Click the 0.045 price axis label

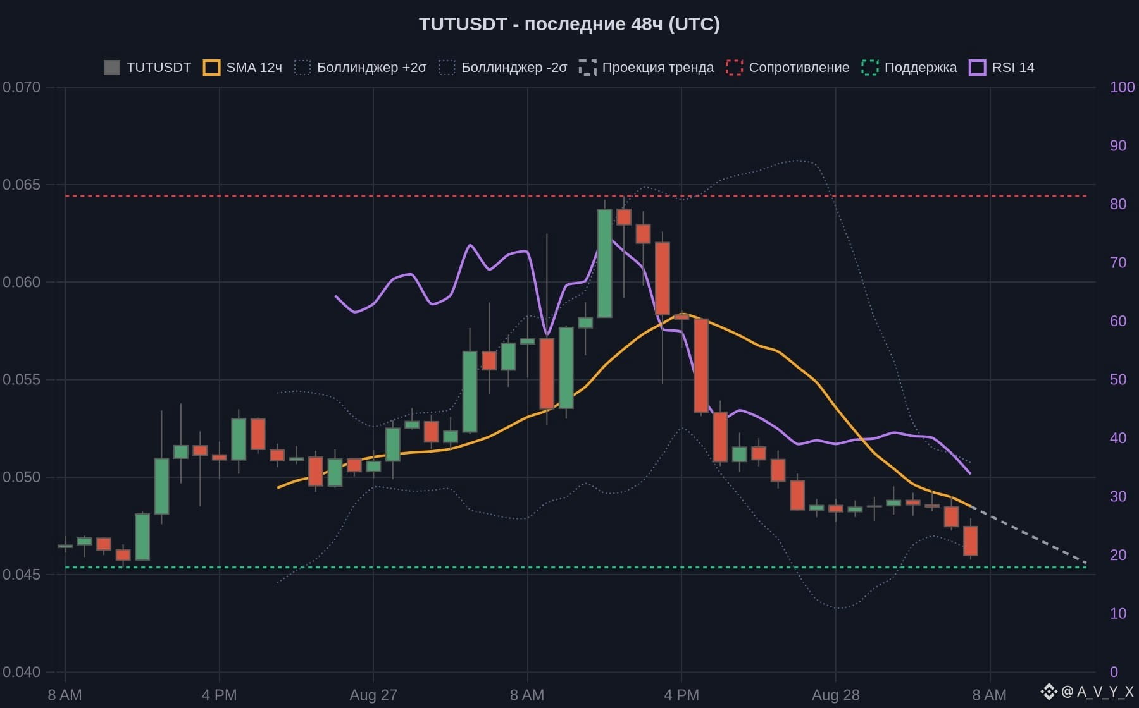point(22,575)
